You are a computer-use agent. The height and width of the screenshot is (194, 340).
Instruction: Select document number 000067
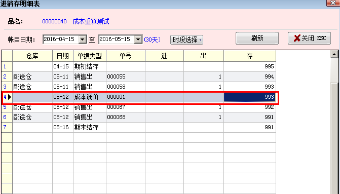(126, 107)
